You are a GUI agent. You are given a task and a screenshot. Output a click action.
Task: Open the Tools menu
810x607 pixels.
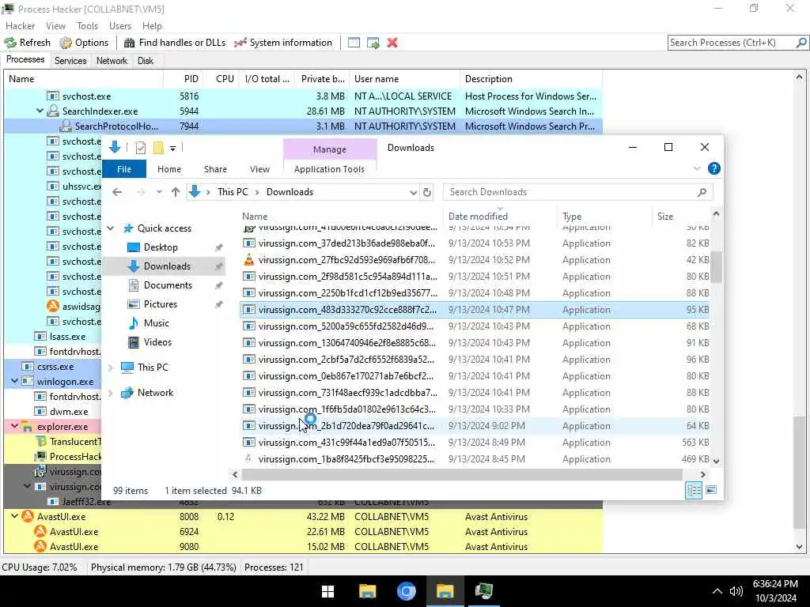87,26
